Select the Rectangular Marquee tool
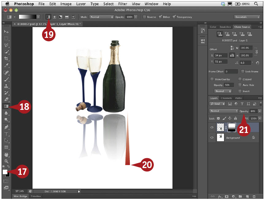Screen dimensions: 267x201 point(6,38)
